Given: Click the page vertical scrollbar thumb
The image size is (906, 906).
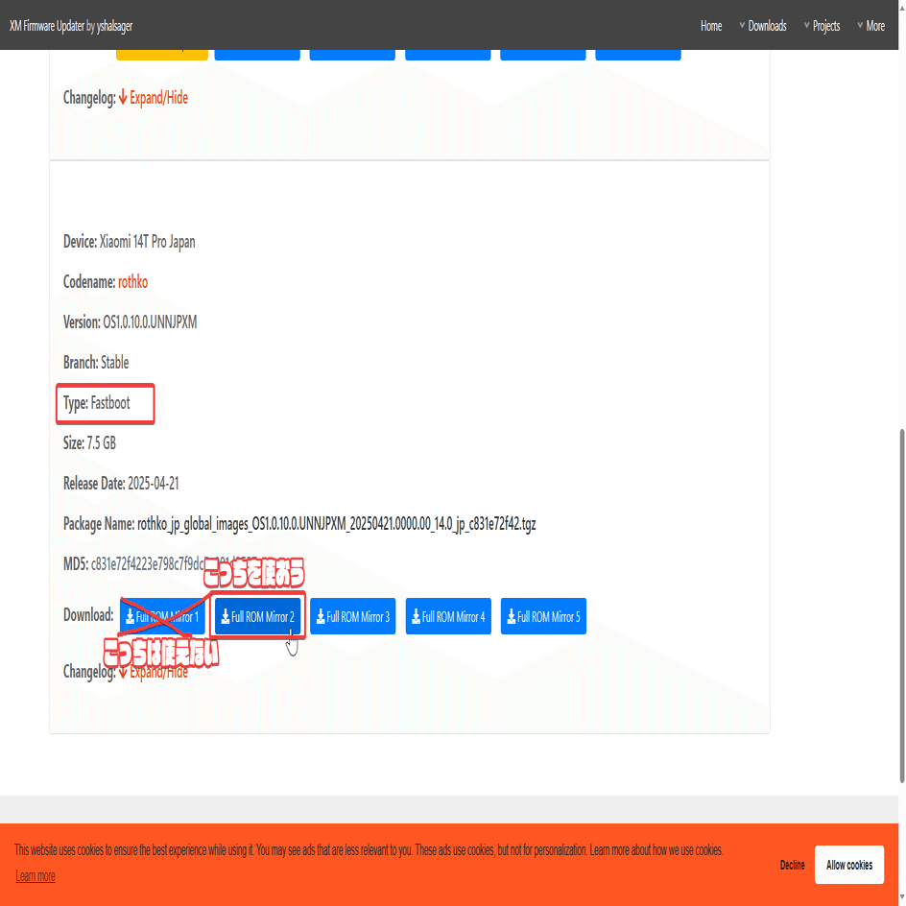Looking at the screenshot, I should point(902,606).
